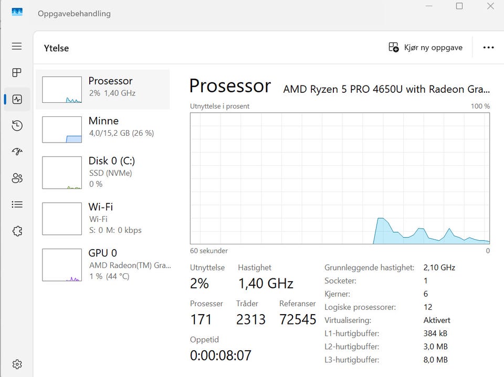Click Kjør ny oppgave button
504x377 pixels.
[x=426, y=48]
